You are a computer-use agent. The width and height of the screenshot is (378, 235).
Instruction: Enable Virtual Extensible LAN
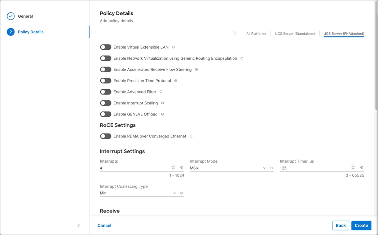[105, 47]
